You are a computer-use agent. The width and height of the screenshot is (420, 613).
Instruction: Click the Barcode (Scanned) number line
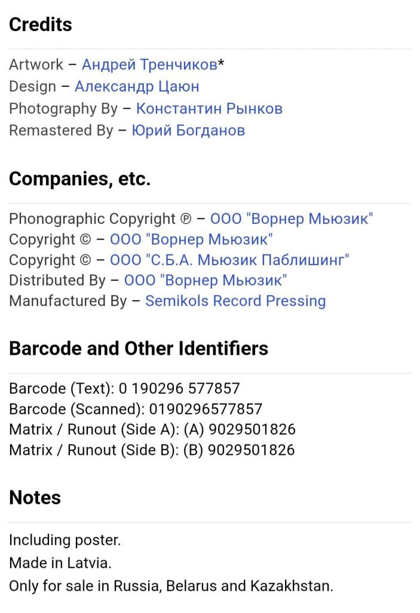click(x=136, y=409)
